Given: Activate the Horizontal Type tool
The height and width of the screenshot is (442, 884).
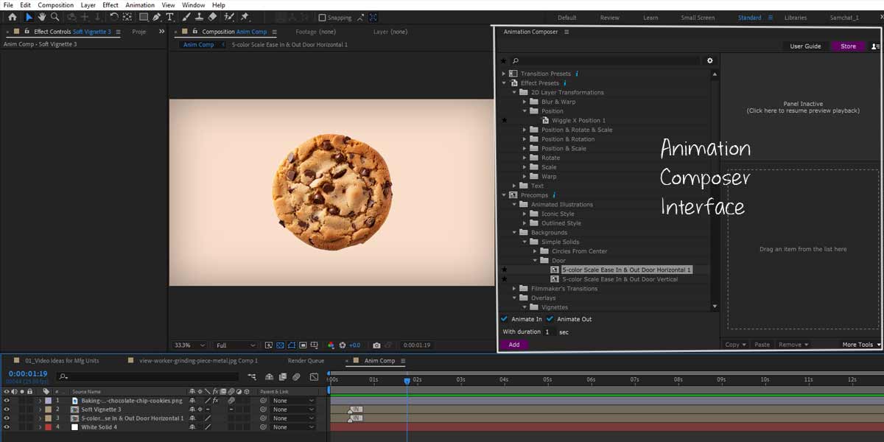Looking at the screenshot, I should (x=170, y=16).
